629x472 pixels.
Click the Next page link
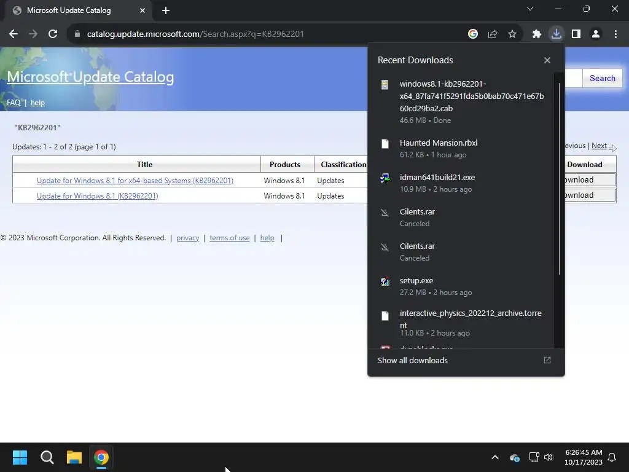(599, 146)
